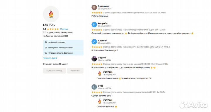This screenshot has height=112, width=211.
Task: Click the 'Написать' message button
Action: pyautogui.click(x=75, y=71)
